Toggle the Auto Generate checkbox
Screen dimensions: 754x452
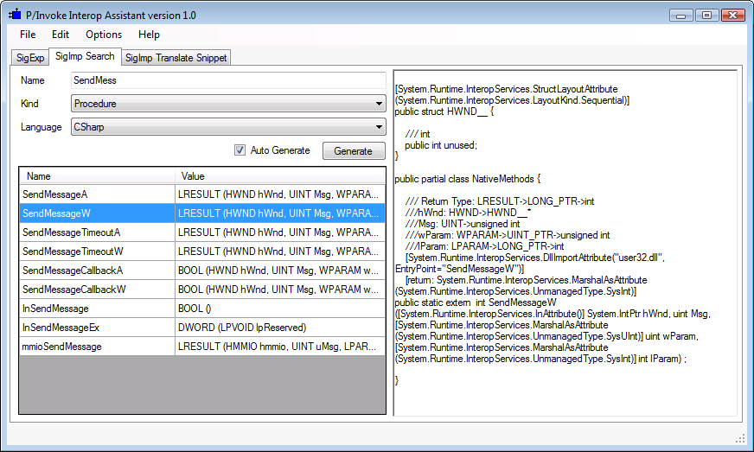tap(240, 150)
